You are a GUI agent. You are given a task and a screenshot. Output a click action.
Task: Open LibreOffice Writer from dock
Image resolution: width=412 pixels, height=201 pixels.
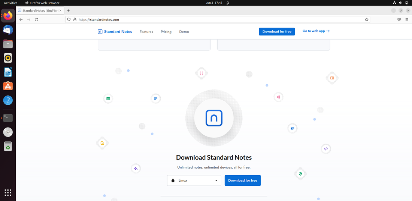8,72
